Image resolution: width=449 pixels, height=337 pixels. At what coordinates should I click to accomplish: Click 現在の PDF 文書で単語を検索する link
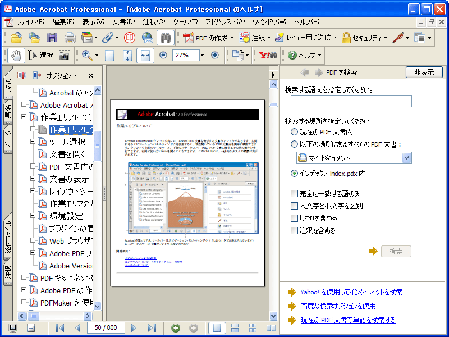coord(347,320)
